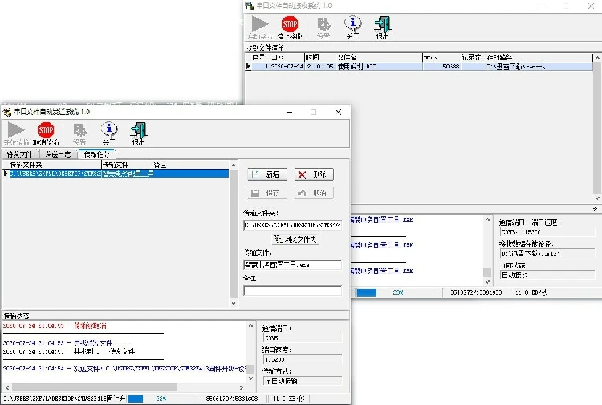Click the empty 备注 remarks input field
This screenshot has height=405, width=602.
pyautogui.click(x=292, y=291)
